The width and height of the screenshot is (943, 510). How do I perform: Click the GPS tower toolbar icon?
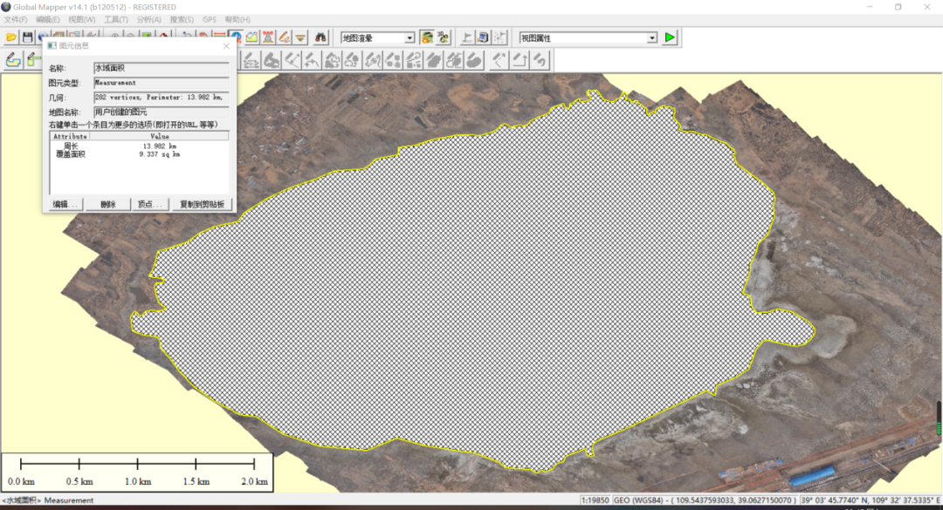click(268, 37)
